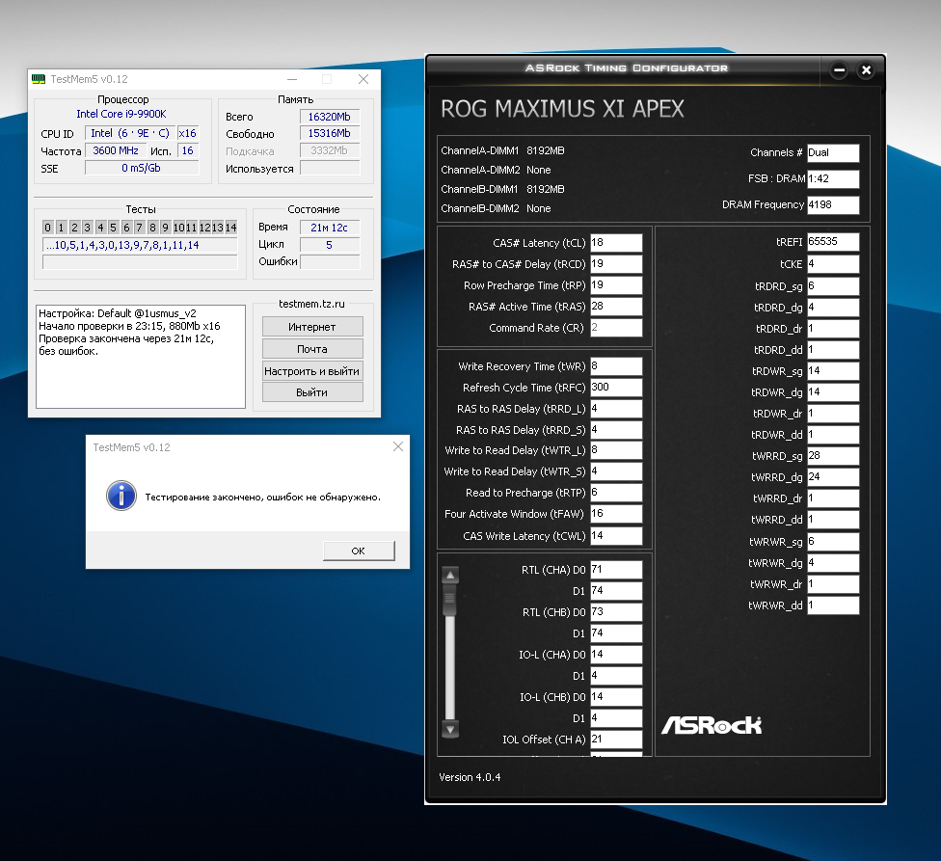Click the elapsed time value 21м 12с
Screen dimensions: 941x861
[330, 228]
